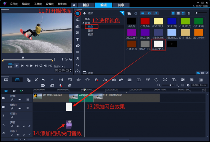Set mark-out with the ] bracket
The height and width of the screenshot is (142, 210).
tap(62, 59)
